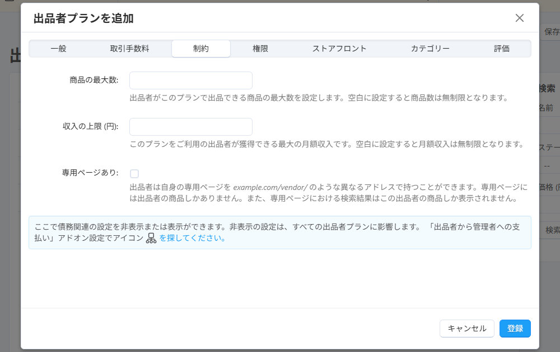Click the payment addon icon in the notice
This screenshot has height=352, width=560.
pos(151,239)
